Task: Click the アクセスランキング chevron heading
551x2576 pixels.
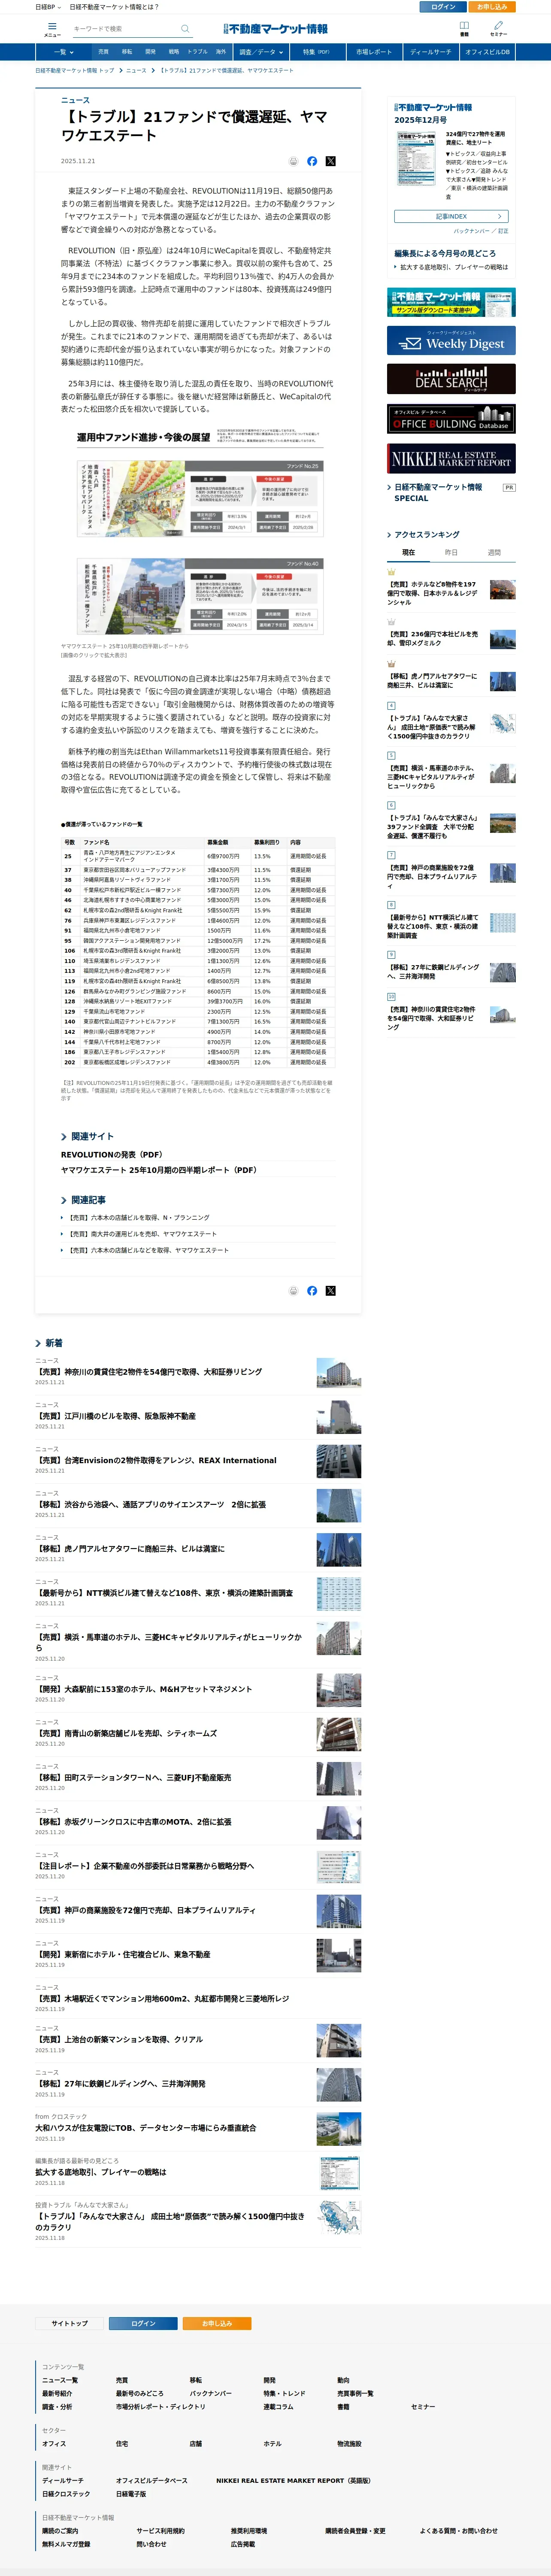Action: [x=423, y=535]
